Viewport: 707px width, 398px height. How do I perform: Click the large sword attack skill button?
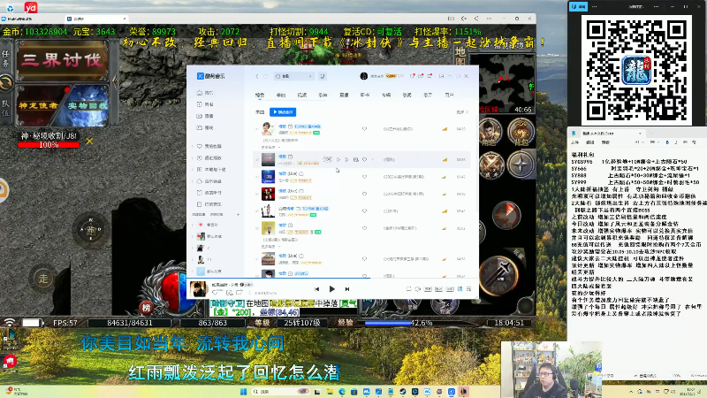click(498, 276)
